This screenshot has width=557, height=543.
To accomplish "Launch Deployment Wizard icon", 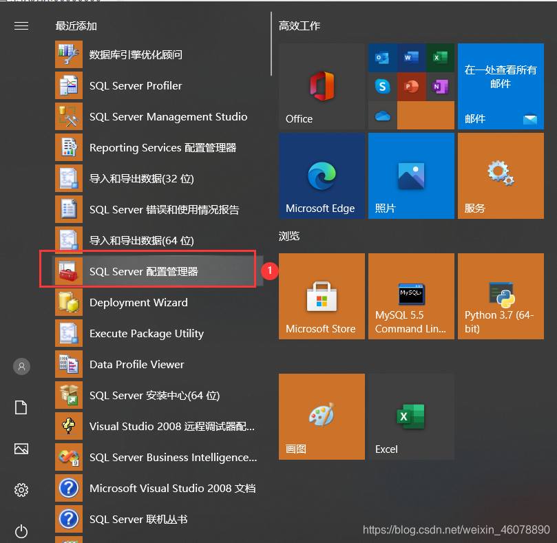I will (69, 302).
